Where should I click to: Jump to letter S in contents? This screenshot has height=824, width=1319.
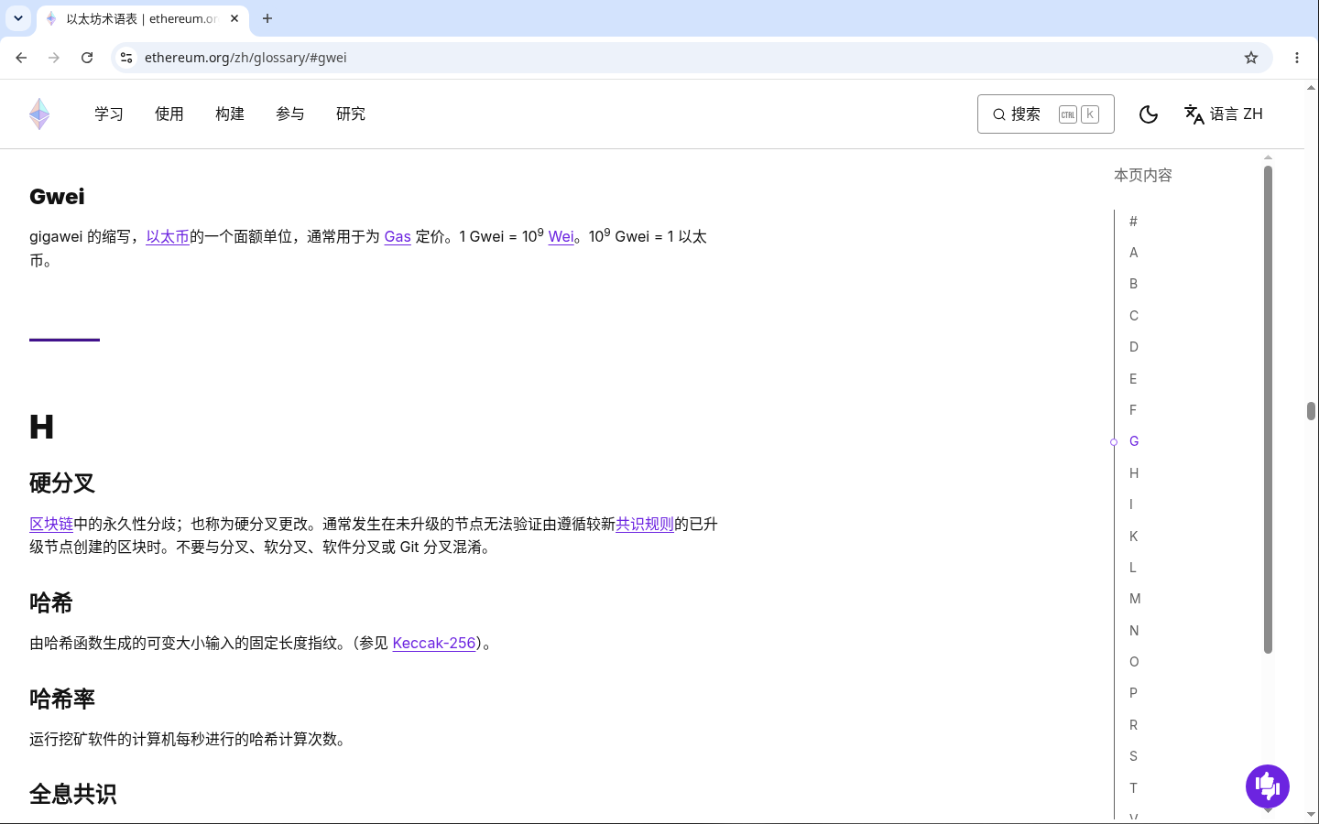pos(1133,756)
